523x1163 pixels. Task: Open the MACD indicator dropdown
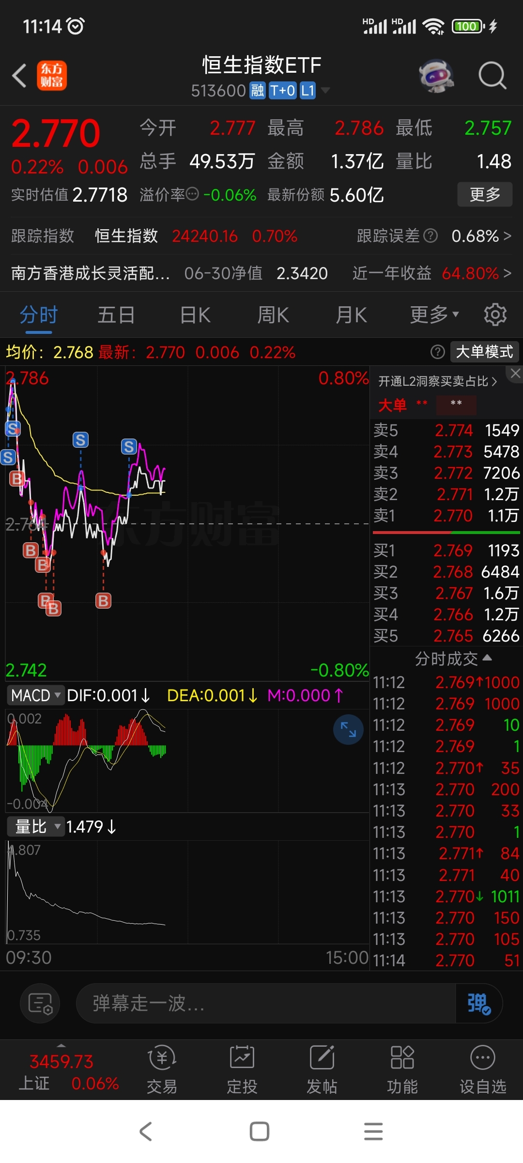36,695
